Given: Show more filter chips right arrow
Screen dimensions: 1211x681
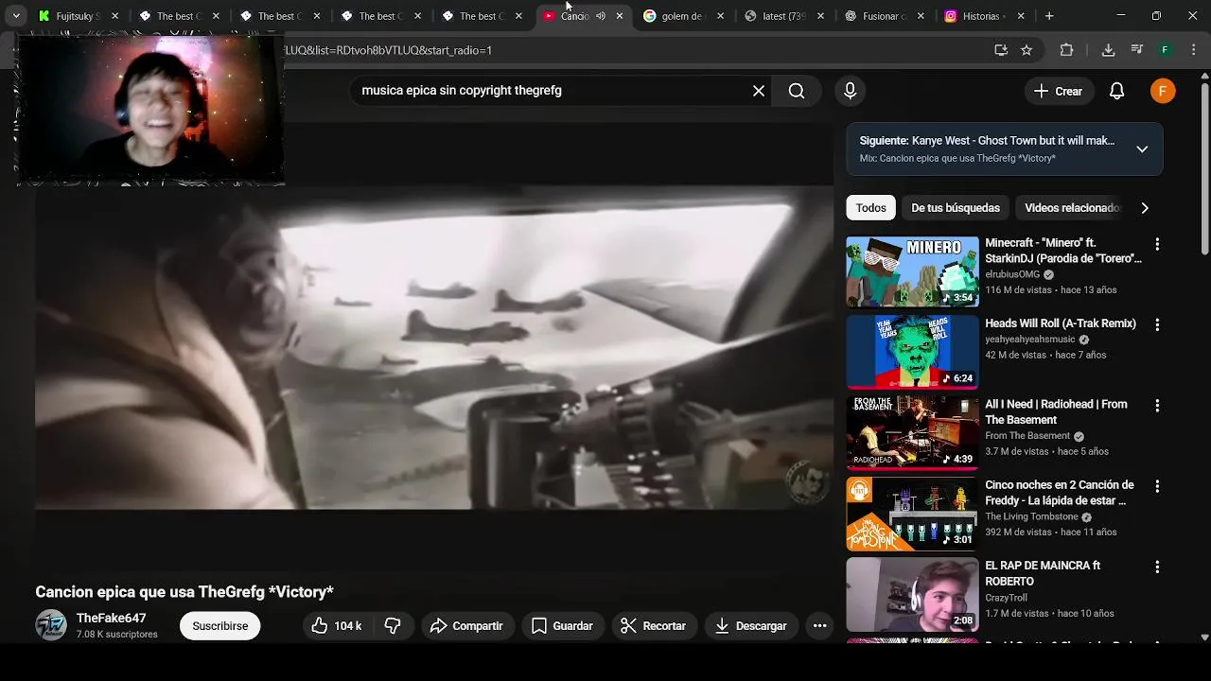Looking at the screenshot, I should (1145, 208).
